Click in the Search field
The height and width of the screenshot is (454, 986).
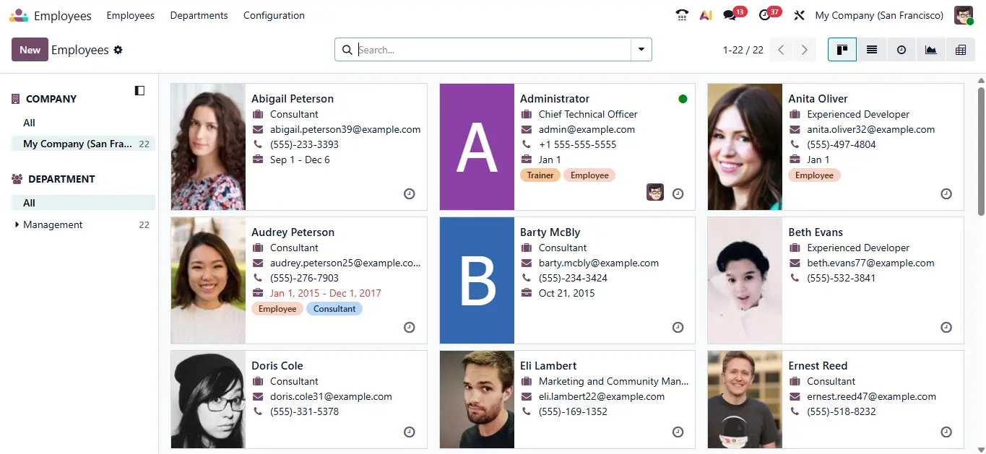coord(493,50)
